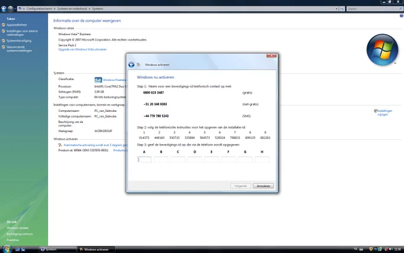Open Beveiligingscentrum link
Image resolution: width=404 pixels, height=253 pixels.
coord(20,234)
